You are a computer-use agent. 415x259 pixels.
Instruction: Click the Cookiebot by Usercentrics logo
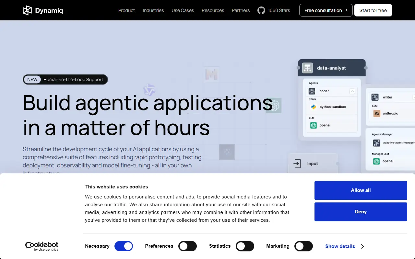42,246
